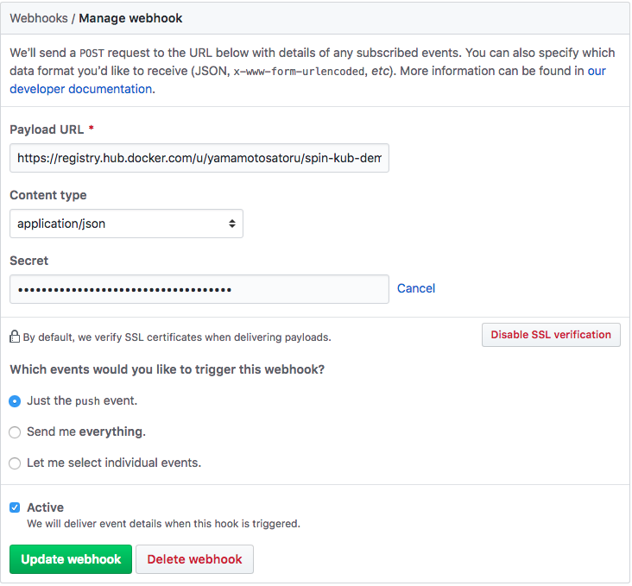Click Cancel link next to Secret
632x586 pixels.
click(x=416, y=288)
